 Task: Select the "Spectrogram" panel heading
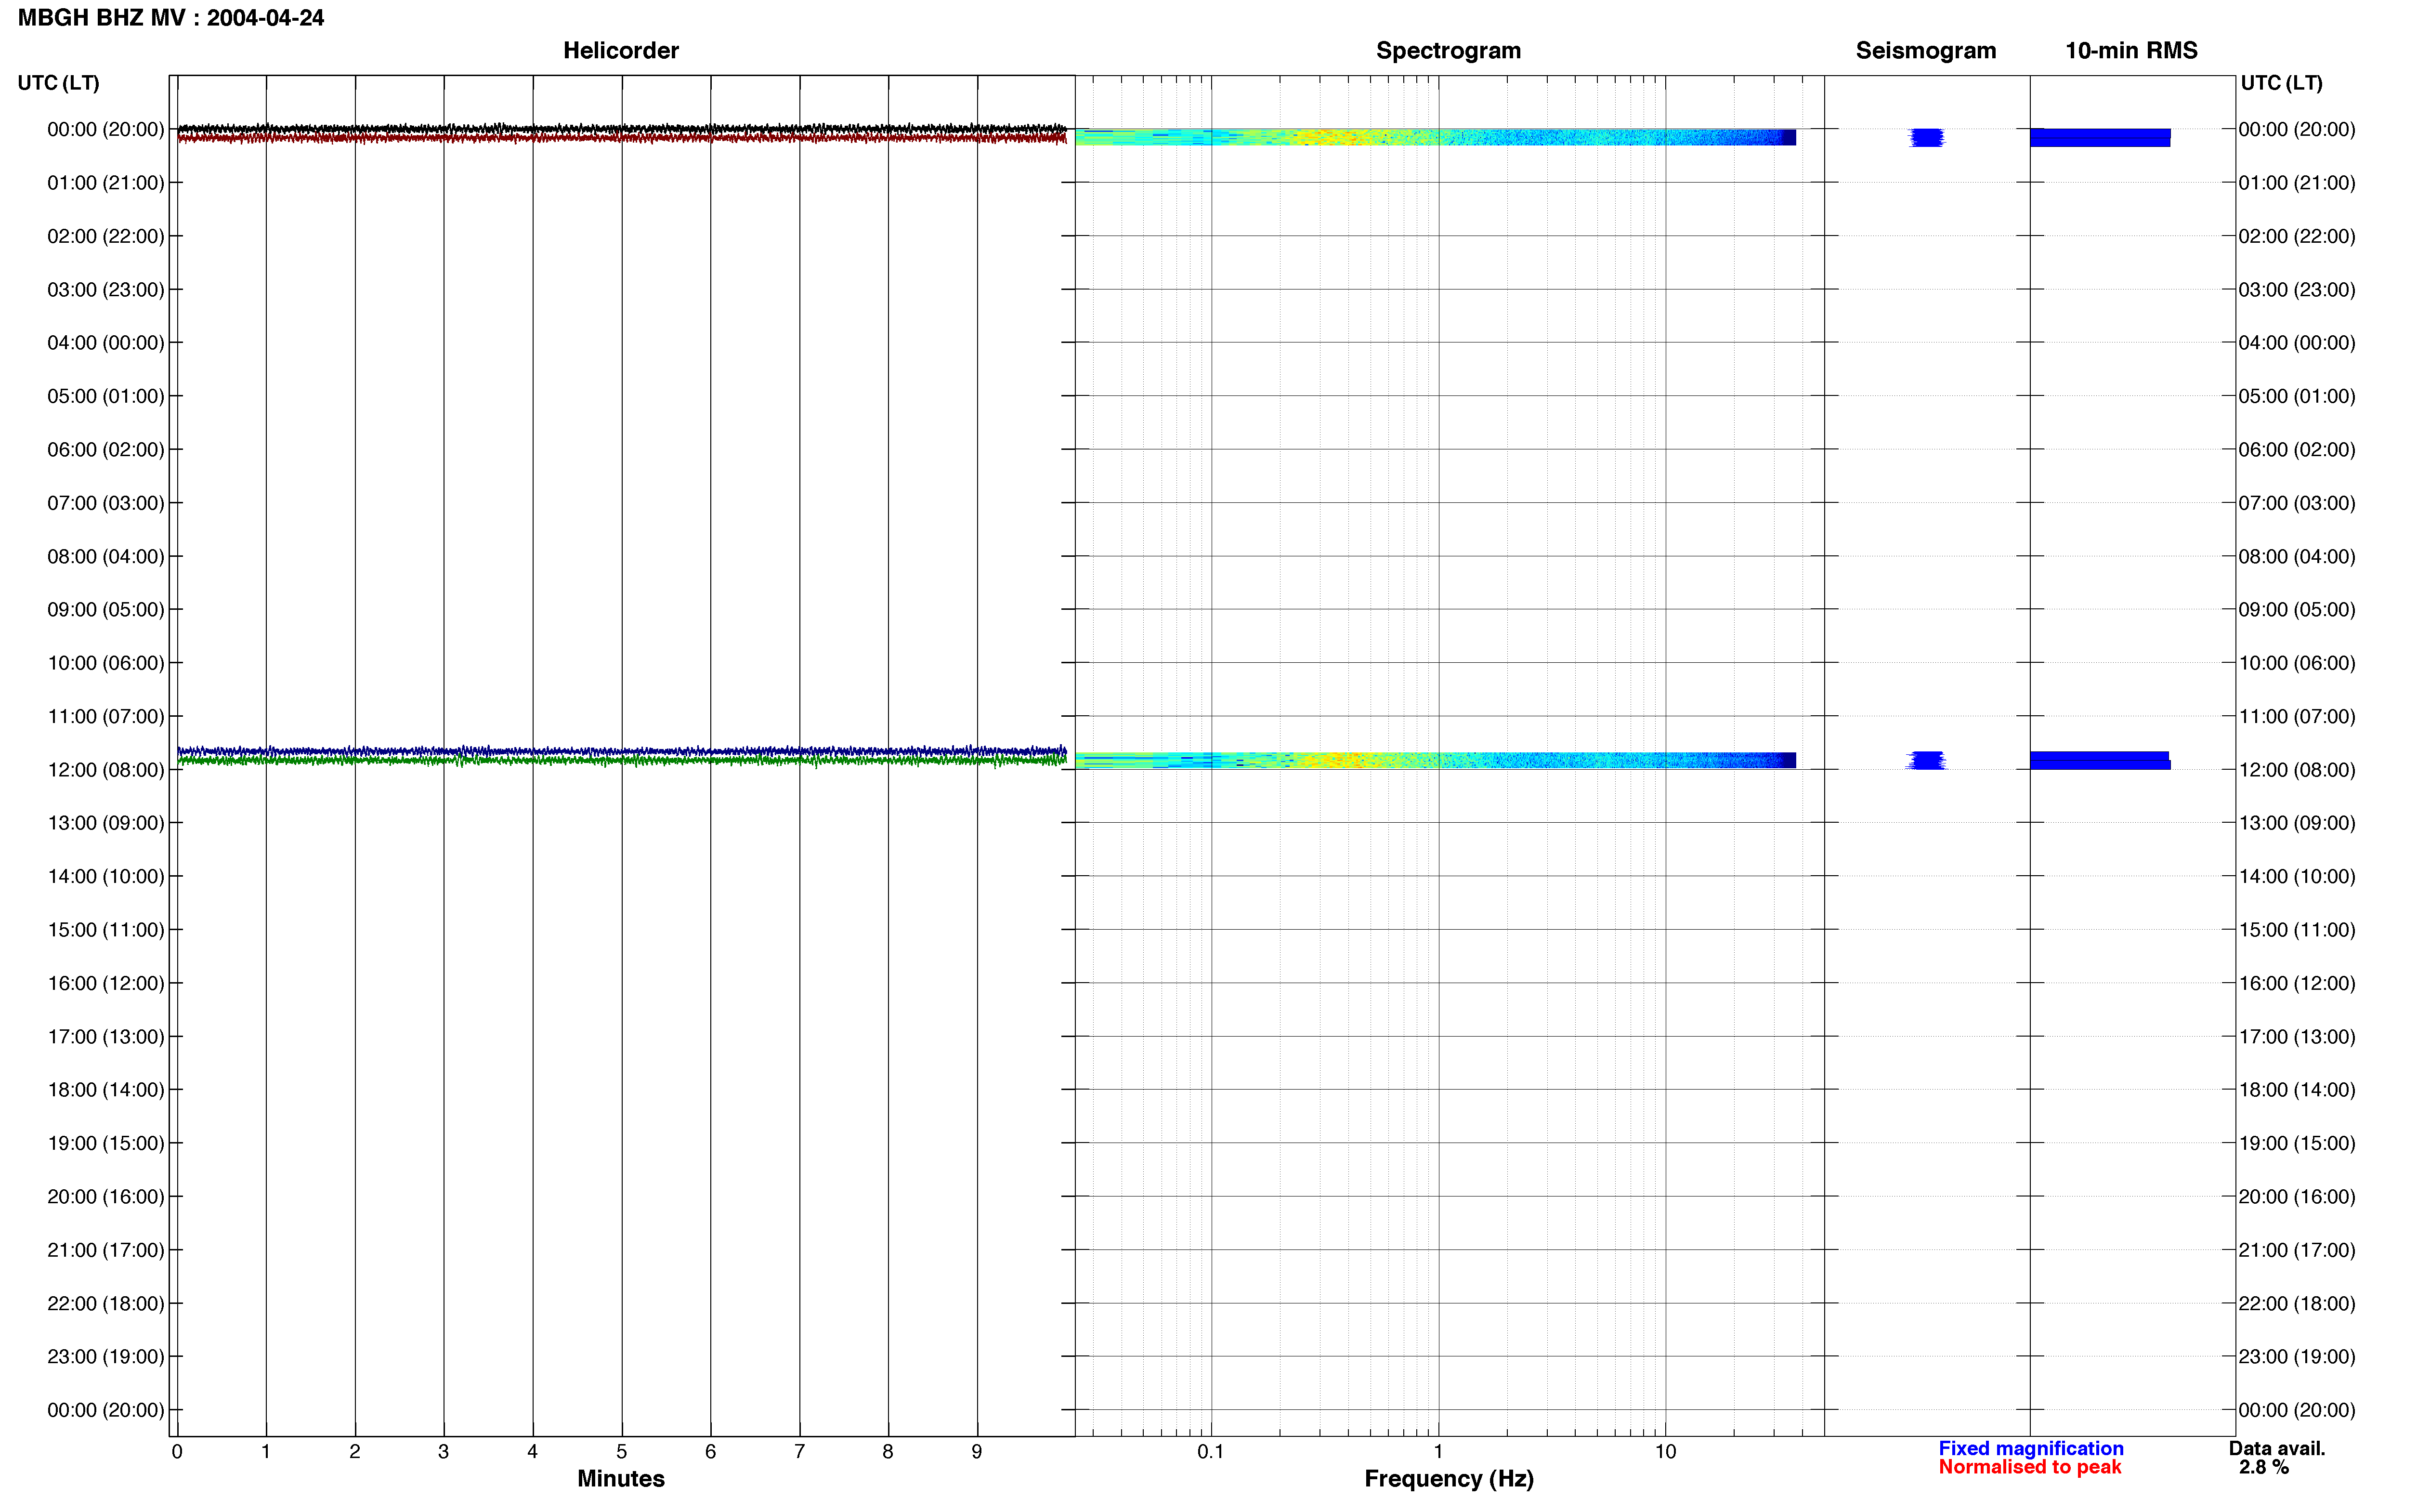[x=1449, y=50]
